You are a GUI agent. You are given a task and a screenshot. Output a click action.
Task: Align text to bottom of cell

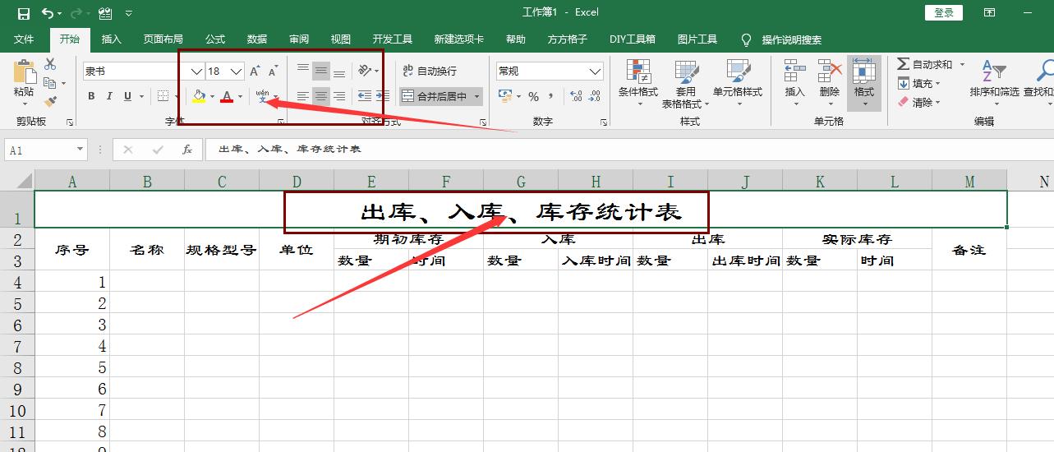coord(338,71)
